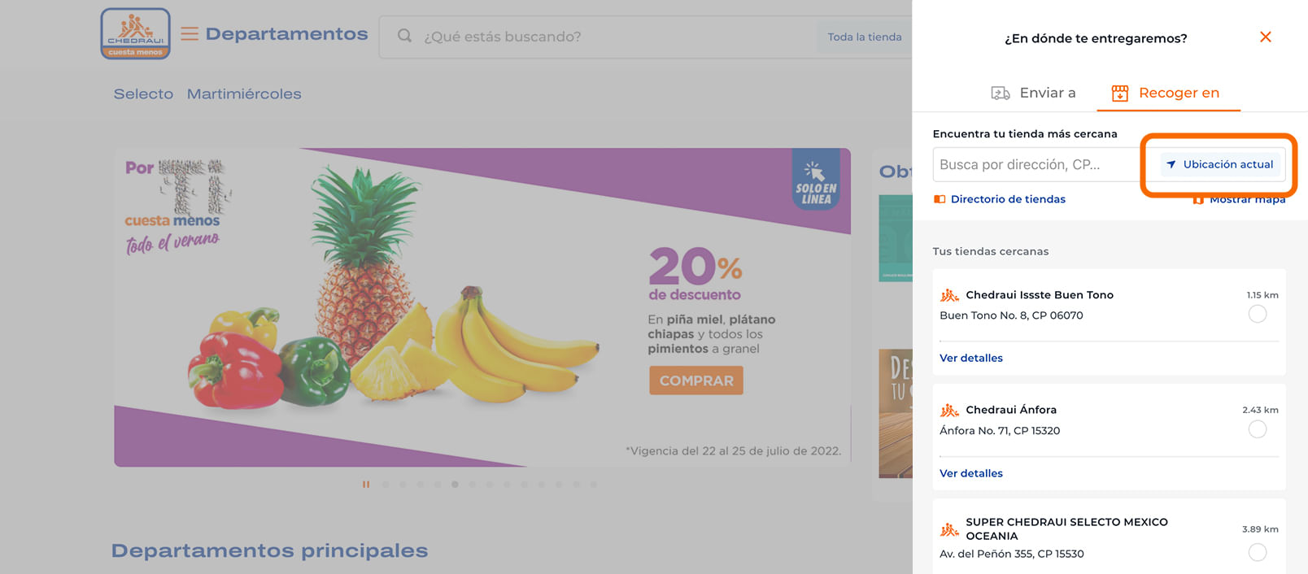Expand Ver detalles for Chedraui Ánfora
The image size is (1308, 574).
click(x=971, y=473)
